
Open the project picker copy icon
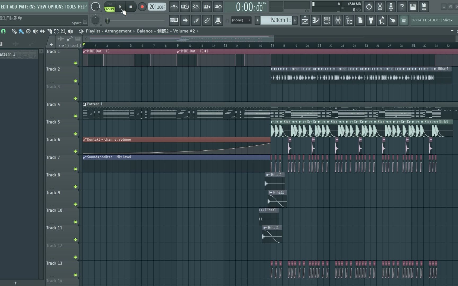pyautogui.click(x=360, y=20)
